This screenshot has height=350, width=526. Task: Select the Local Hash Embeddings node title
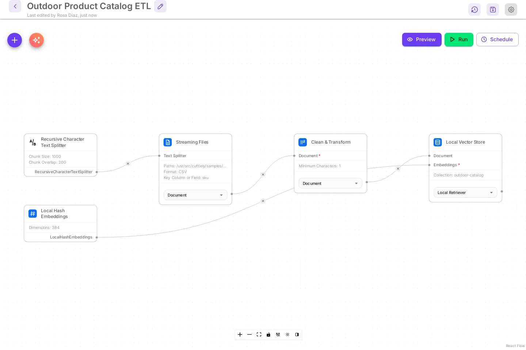(x=54, y=214)
